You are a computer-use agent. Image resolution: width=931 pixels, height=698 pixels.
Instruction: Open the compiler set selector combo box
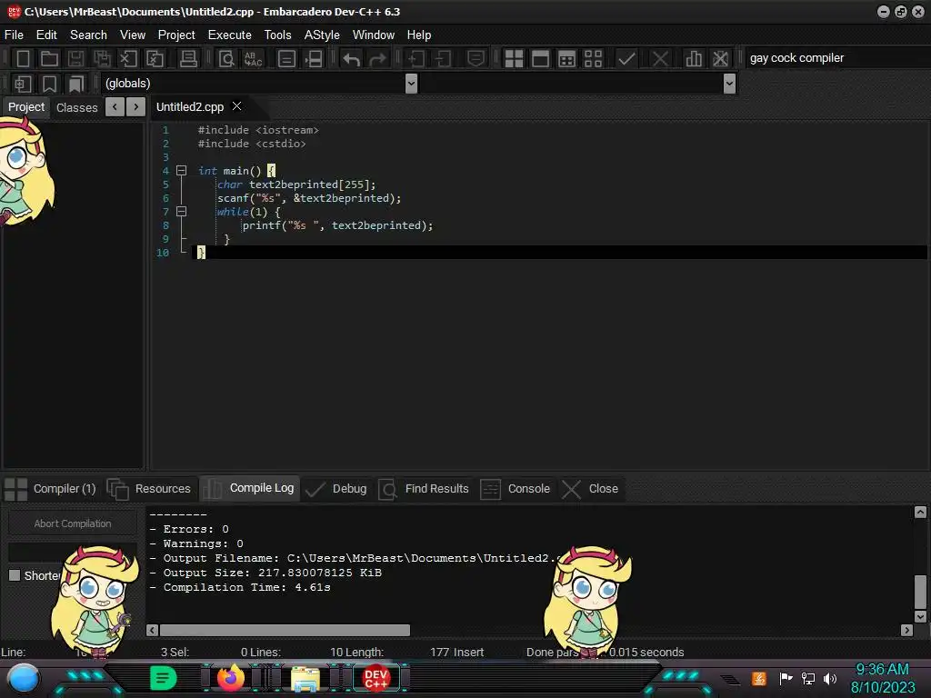[836, 58]
